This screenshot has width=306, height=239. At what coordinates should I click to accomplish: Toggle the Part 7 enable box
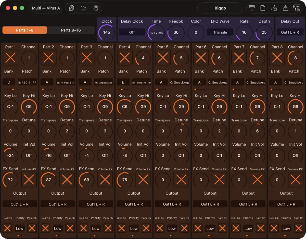239,58
